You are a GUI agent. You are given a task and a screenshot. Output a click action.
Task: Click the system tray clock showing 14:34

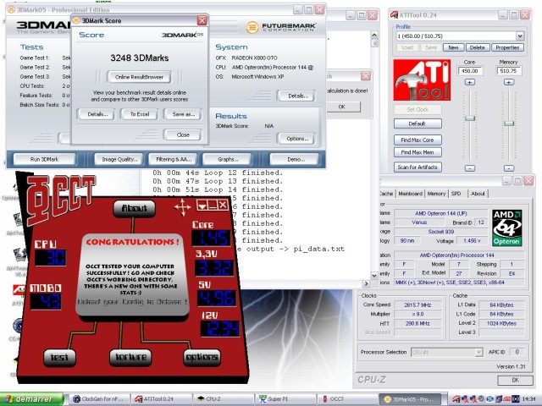coord(528,399)
